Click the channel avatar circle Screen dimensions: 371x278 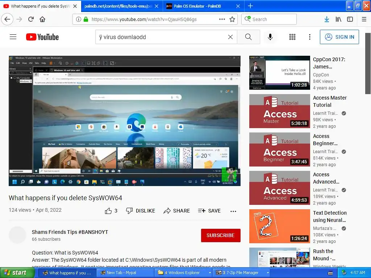click(x=17, y=235)
